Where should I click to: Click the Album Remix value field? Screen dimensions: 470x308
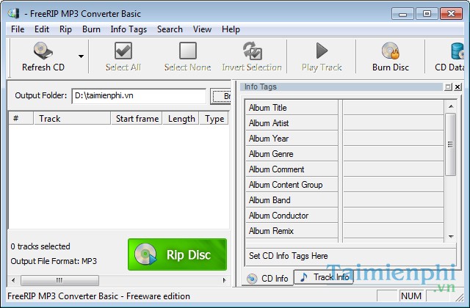click(x=394, y=231)
